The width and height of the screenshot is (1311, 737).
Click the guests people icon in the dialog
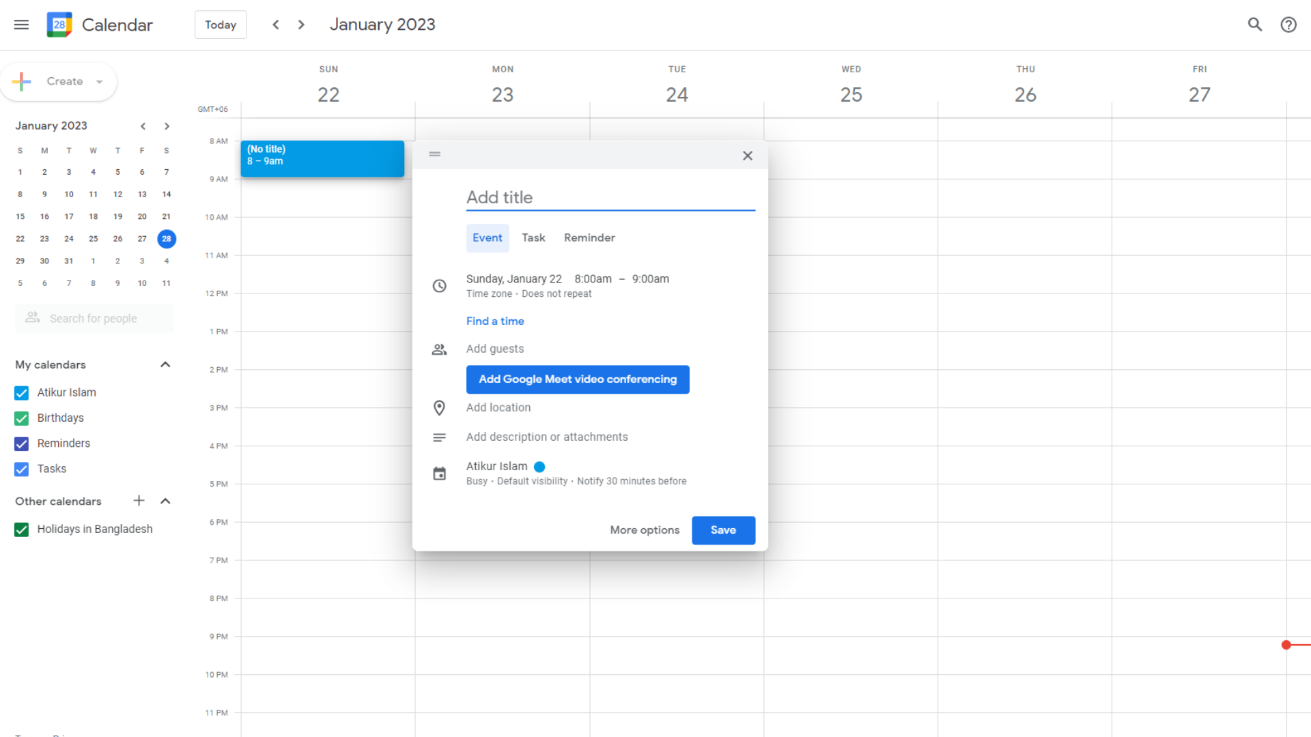click(x=439, y=349)
